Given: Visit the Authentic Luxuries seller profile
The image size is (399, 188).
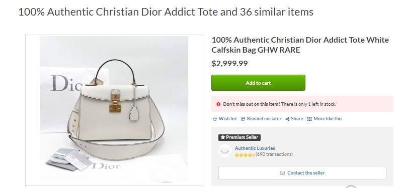Looking at the screenshot, I should [x=255, y=148].
